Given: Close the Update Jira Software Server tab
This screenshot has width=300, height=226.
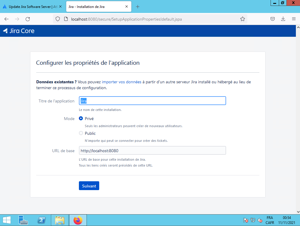Looking at the screenshot, I should click(60, 6).
